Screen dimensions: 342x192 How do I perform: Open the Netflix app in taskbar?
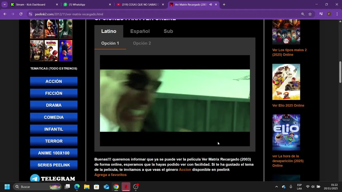coord(126,187)
